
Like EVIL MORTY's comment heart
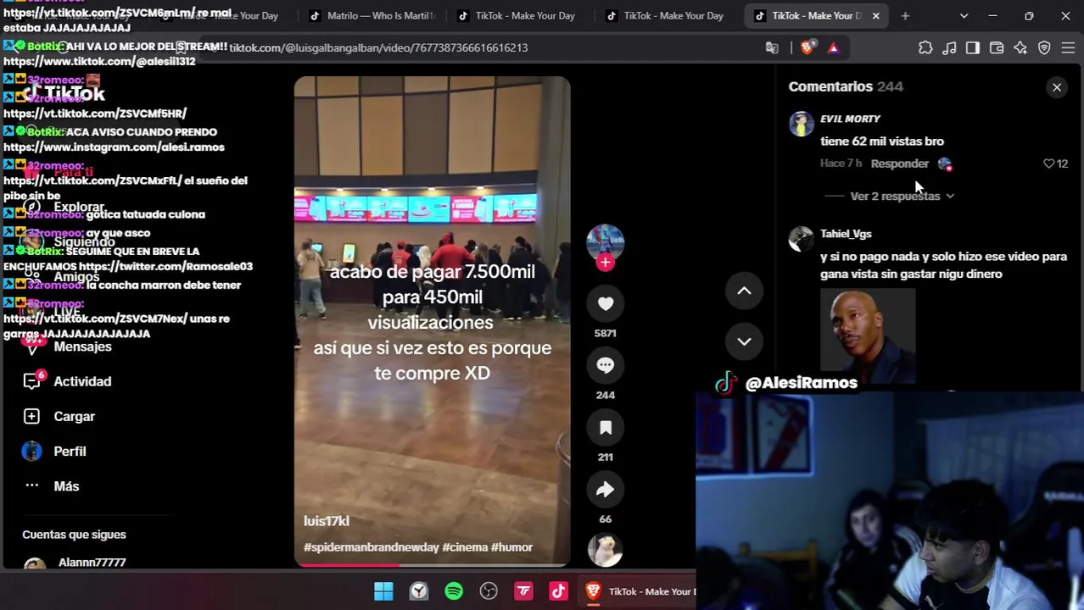coord(1048,164)
